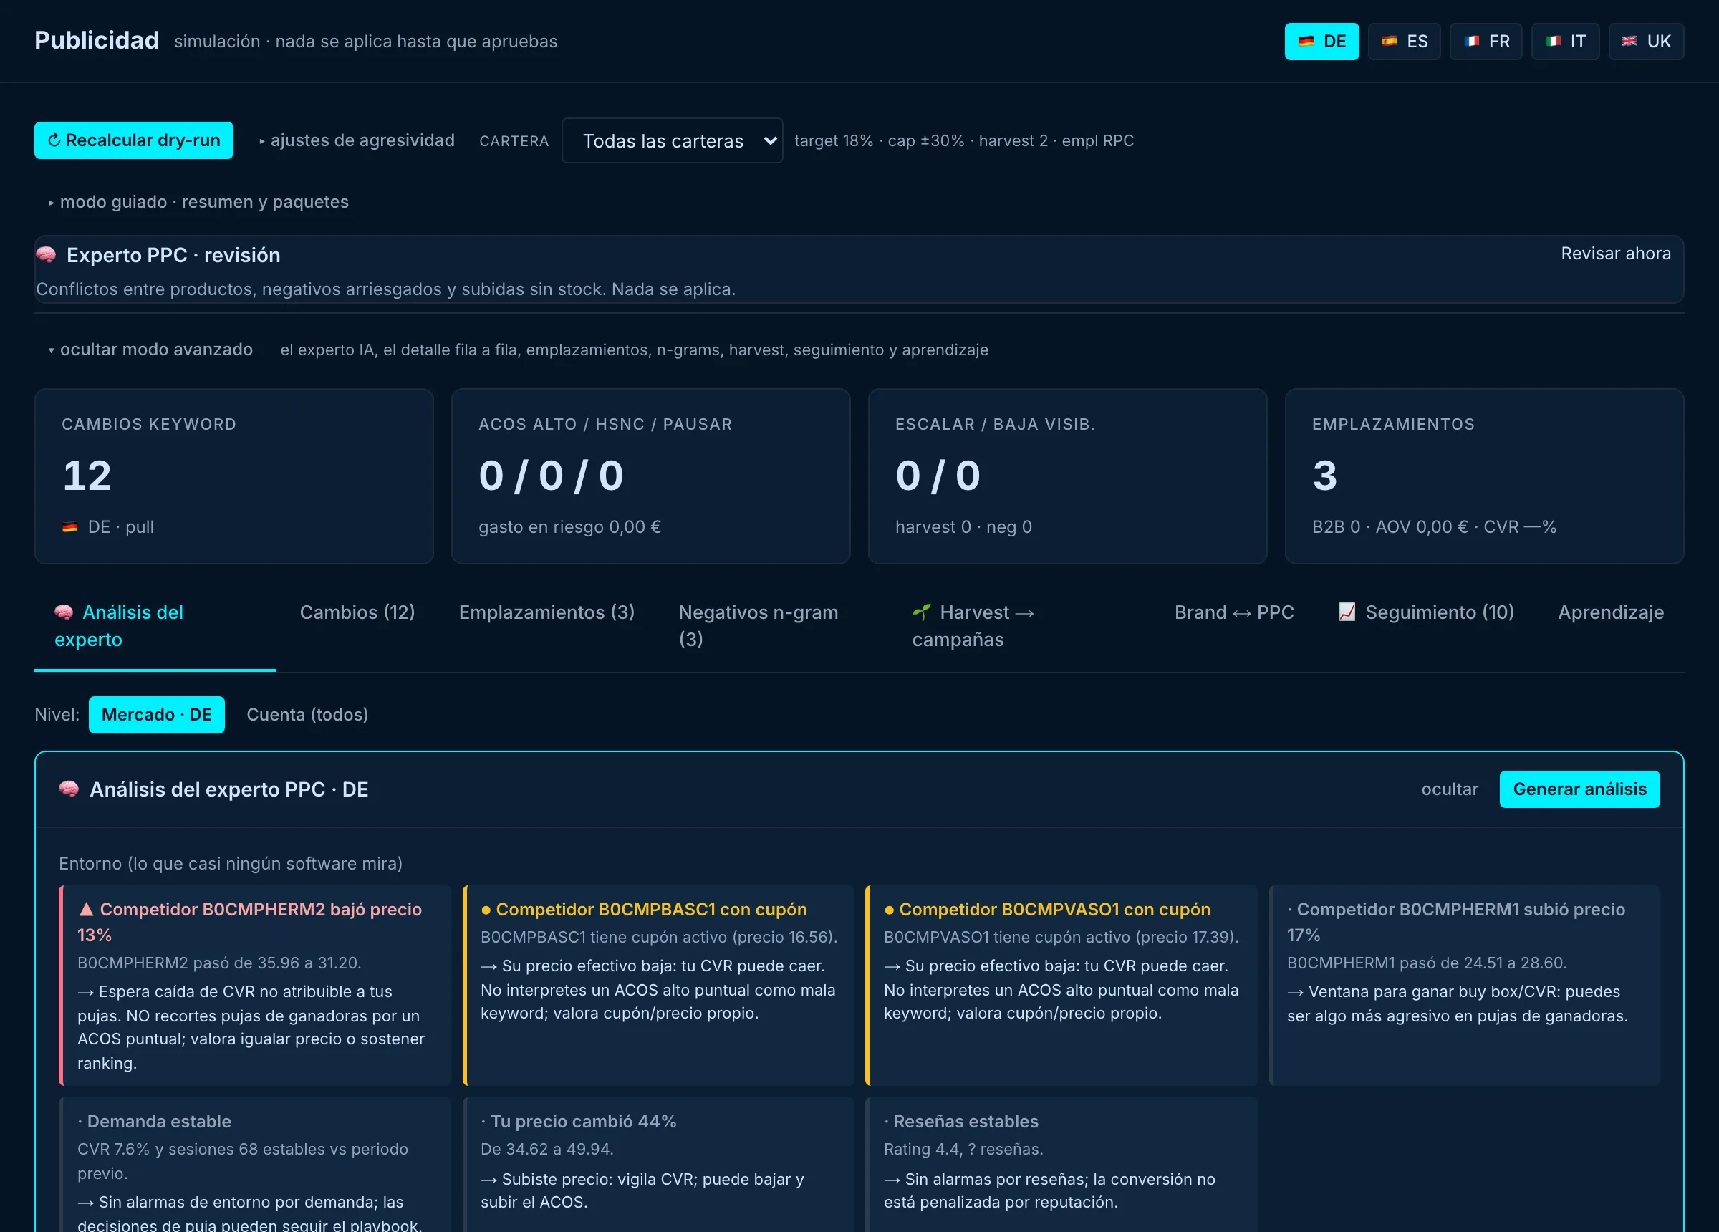This screenshot has width=1719, height=1232.
Task: Select Cuenta (todos) level
Action: 307,714
